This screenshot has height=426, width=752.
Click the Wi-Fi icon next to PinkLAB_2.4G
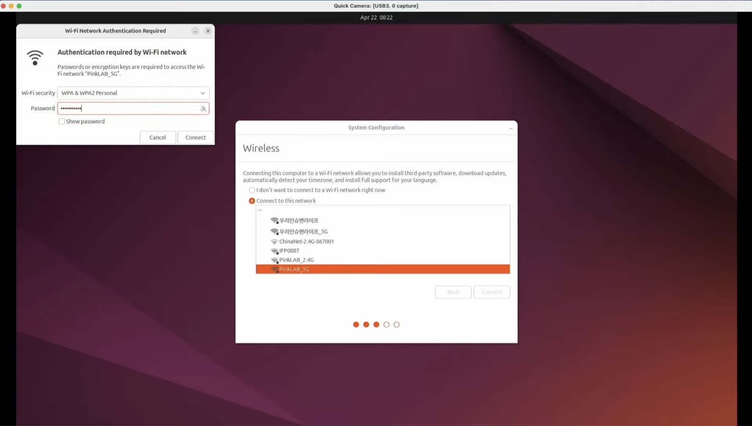(x=275, y=260)
